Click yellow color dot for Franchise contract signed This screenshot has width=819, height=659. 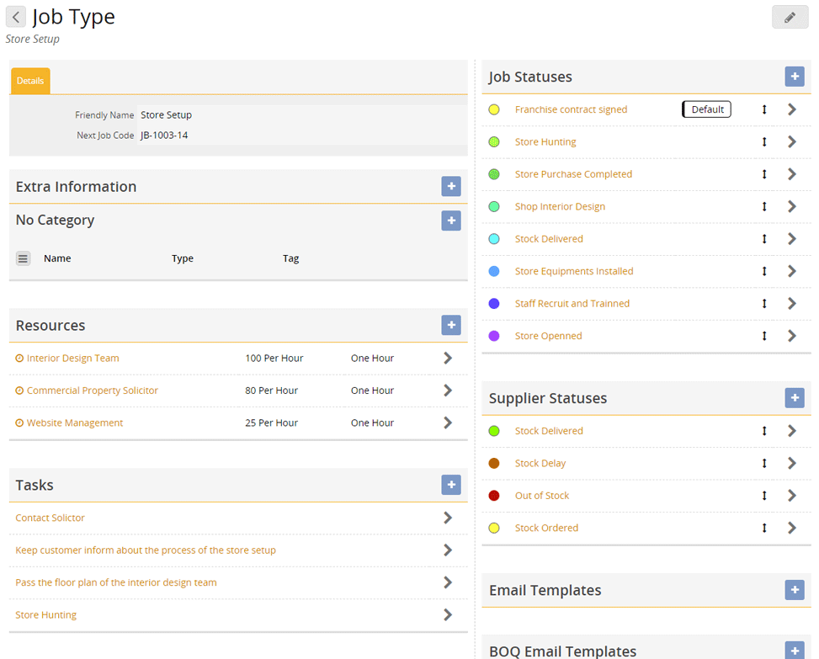(x=494, y=109)
